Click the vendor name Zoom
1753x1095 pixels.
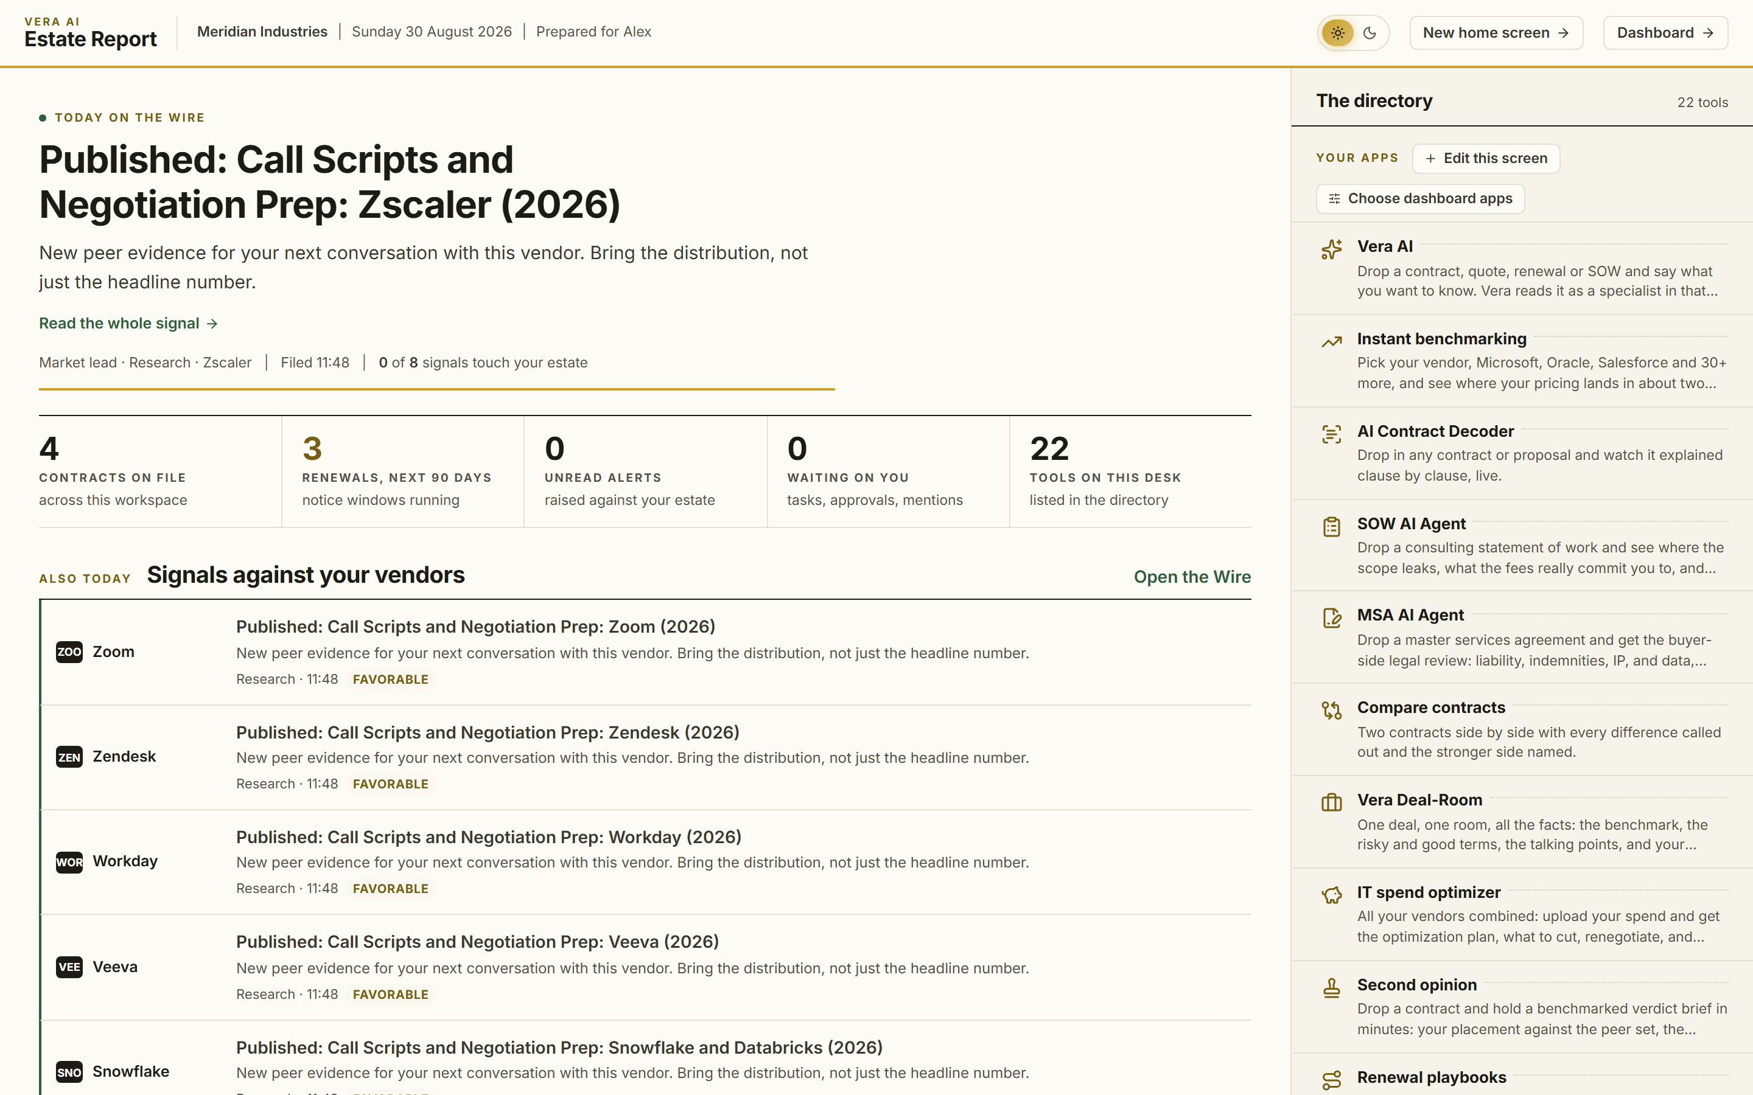(114, 652)
